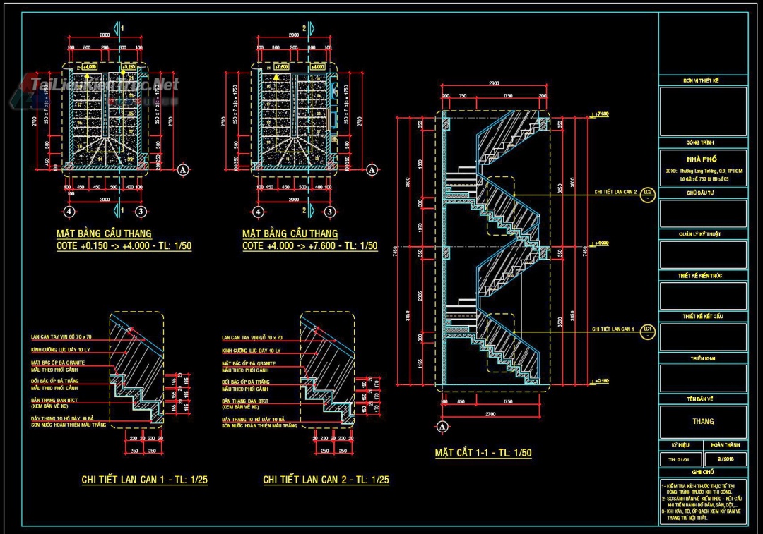Select the 'QUẢN LÝ KỸ THUẬT' title block header
This screenshot has height=534, width=763.
pos(700,234)
